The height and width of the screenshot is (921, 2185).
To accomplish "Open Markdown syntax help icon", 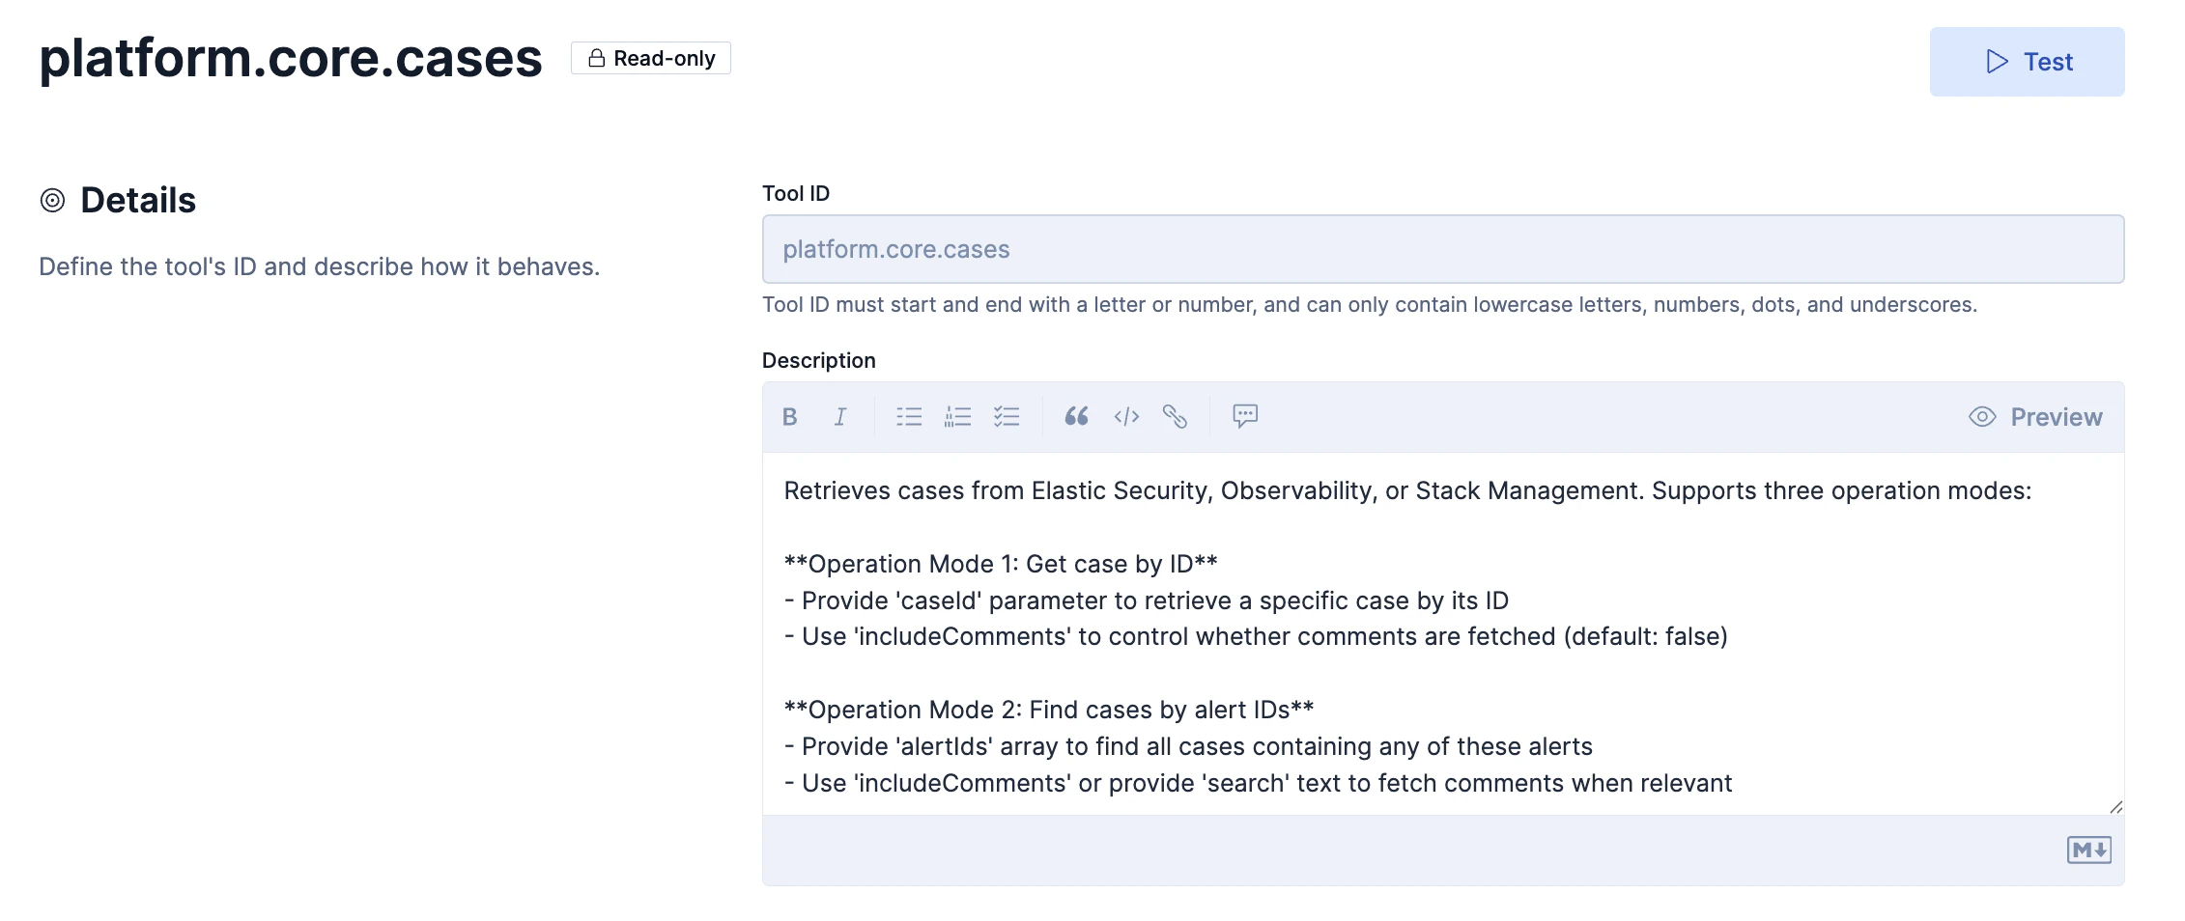I will (x=2088, y=850).
